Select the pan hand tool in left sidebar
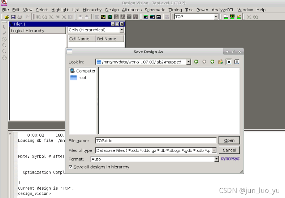The width and height of the screenshot is (285, 198). [4, 58]
